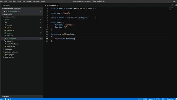
Task: Click the CRLF line ending indicator
Action: 163,99
